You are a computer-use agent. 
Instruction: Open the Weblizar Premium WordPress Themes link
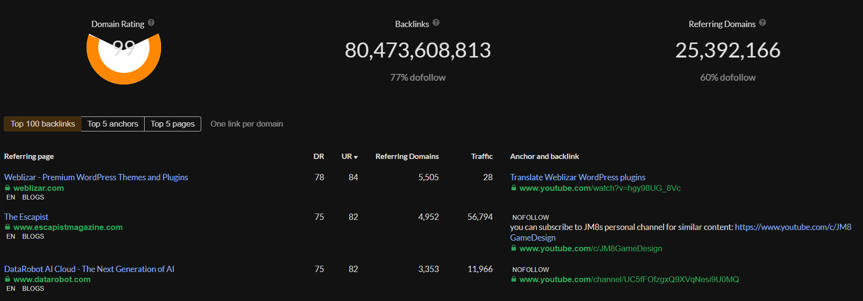coord(96,177)
